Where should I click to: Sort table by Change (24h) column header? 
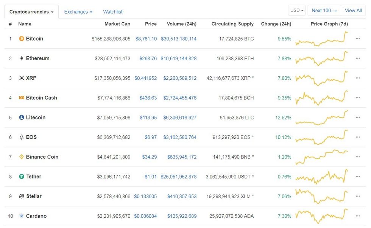[x=276, y=24]
